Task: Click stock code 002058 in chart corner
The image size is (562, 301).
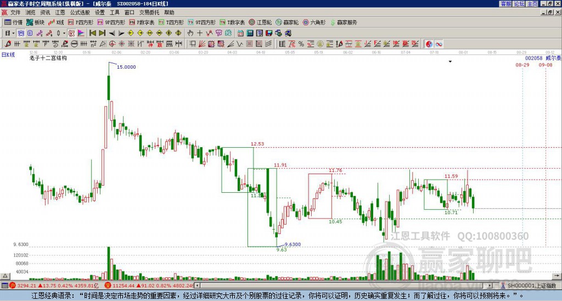Action: (533, 58)
